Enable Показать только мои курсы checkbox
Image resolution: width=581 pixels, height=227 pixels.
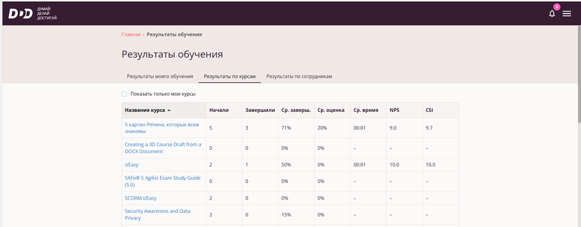coord(124,94)
